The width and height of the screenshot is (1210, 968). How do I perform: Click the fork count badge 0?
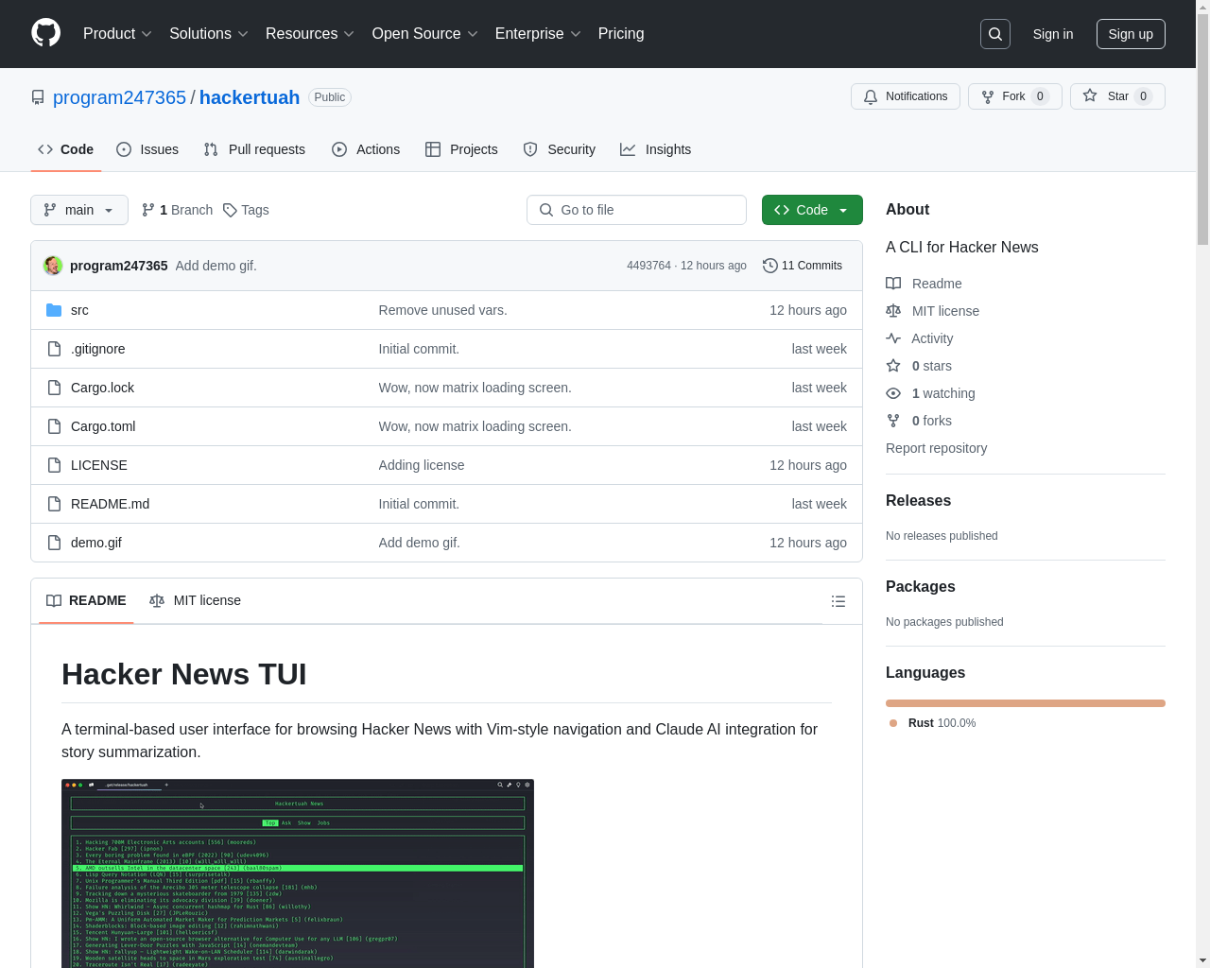tap(1040, 96)
